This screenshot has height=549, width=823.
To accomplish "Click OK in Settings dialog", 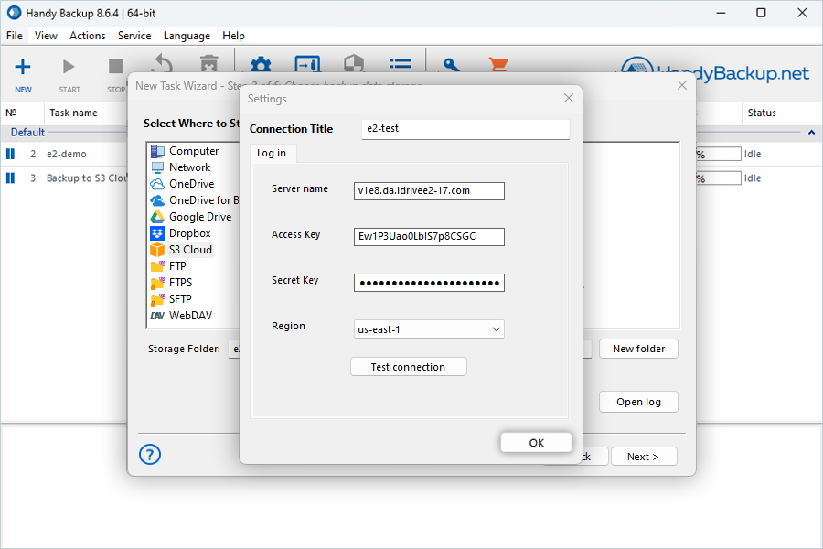I will click(x=536, y=442).
